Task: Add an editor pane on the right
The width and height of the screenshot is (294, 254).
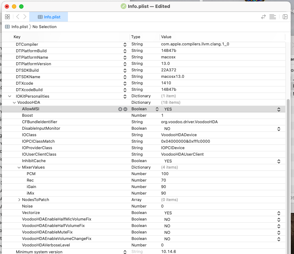Action: coord(285,17)
